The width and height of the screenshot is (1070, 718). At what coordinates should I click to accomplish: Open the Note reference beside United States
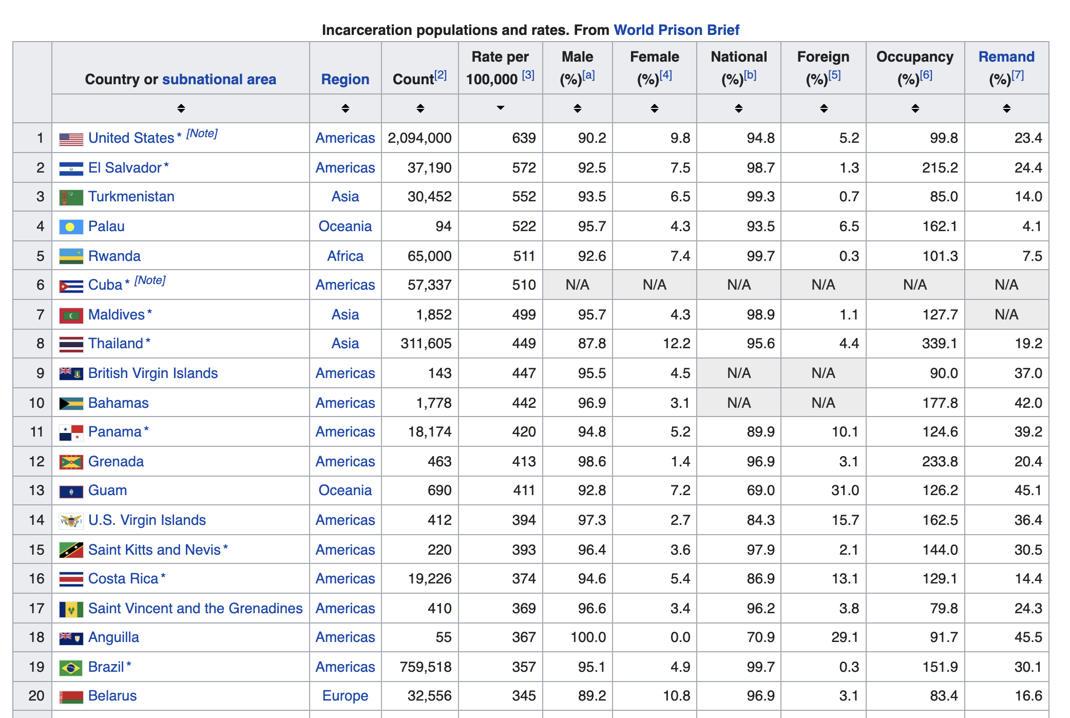click(x=202, y=134)
